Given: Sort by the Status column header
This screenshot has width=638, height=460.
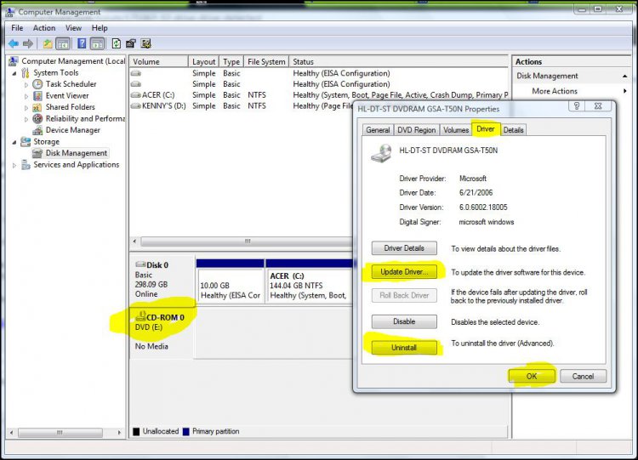Looking at the screenshot, I should point(398,62).
